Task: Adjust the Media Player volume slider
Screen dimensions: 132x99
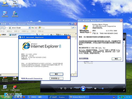Action: point(103,88)
